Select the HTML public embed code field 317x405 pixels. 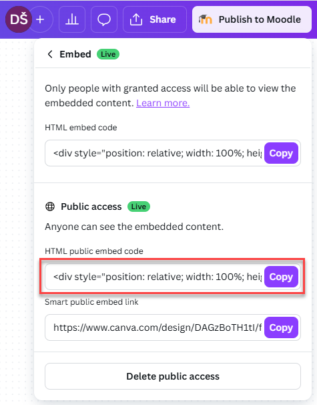155,277
